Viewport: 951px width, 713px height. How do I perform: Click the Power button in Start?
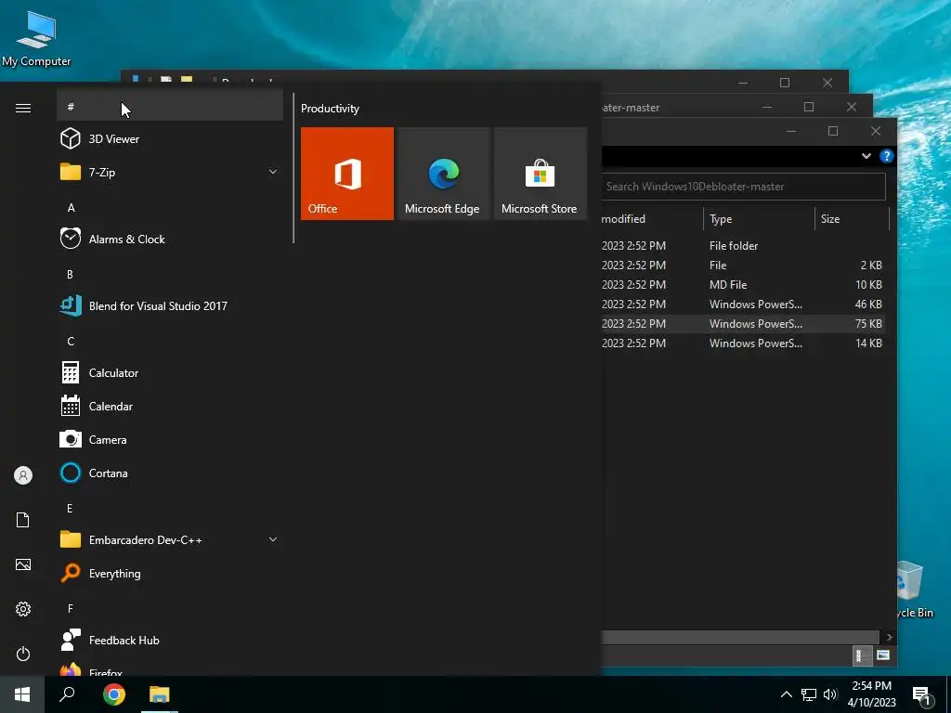23,654
